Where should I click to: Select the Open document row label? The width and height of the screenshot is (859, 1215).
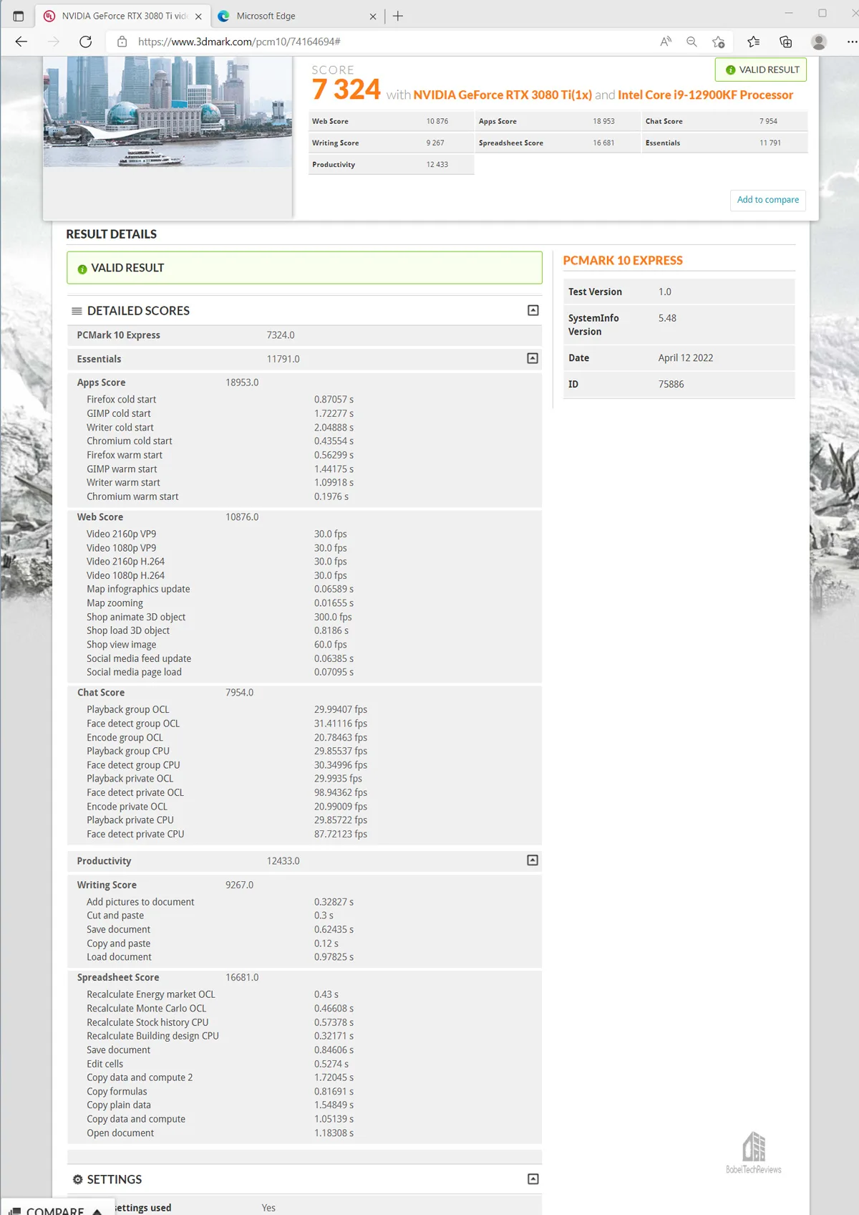pos(120,1133)
